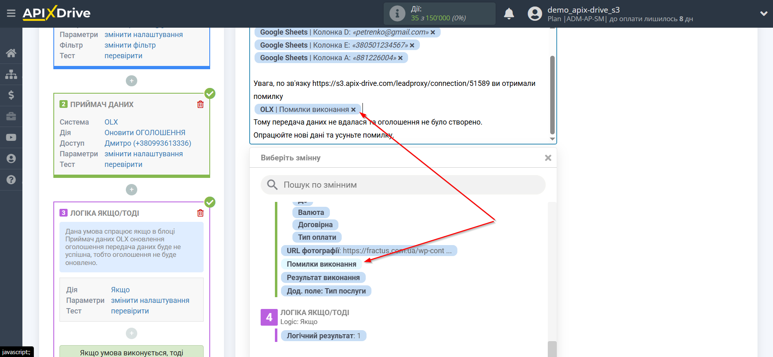Open the Home sidebar icon

tap(11, 53)
